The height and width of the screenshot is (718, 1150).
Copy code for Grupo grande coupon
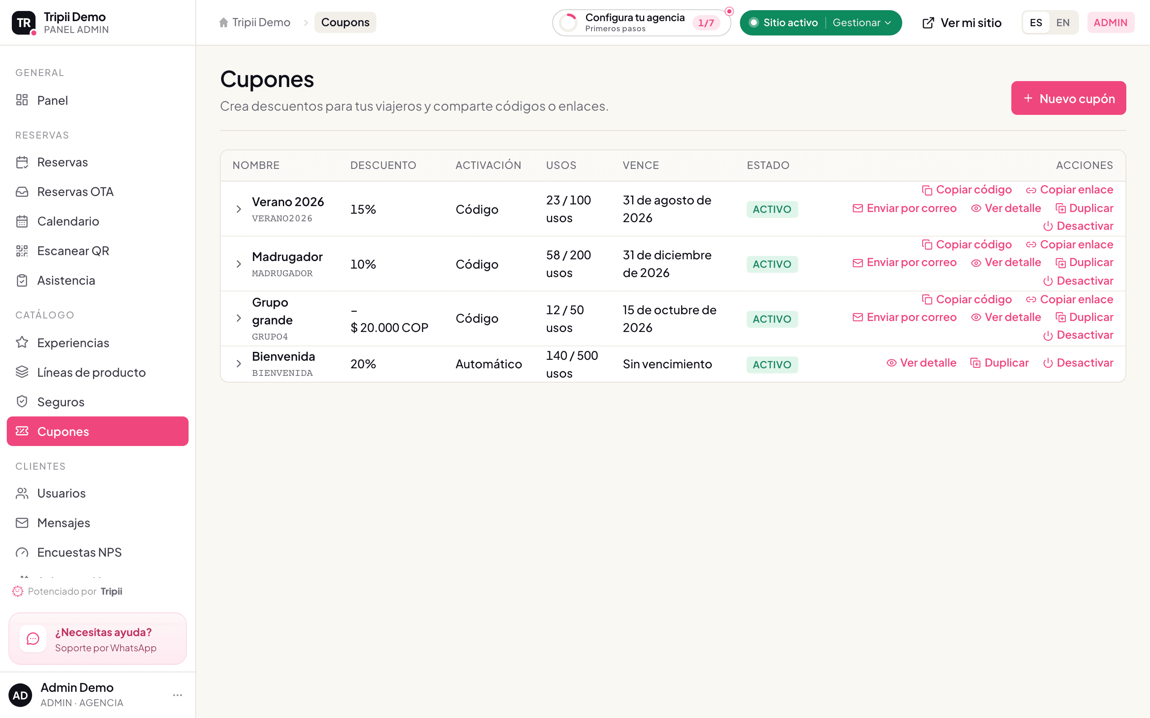(967, 299)
